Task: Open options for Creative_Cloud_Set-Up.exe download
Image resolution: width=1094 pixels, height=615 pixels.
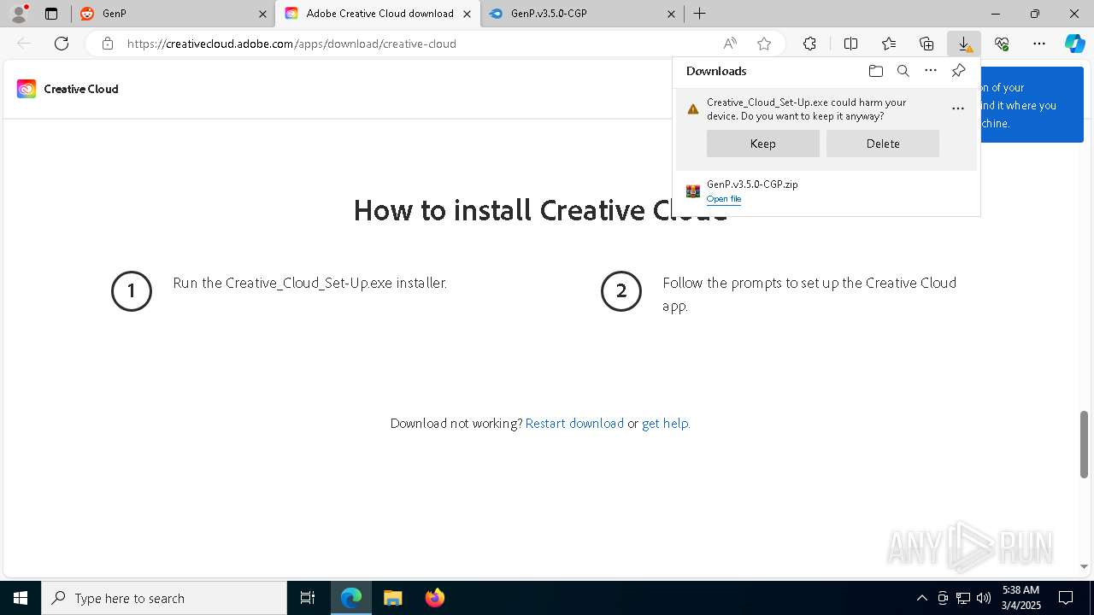Action: tap(958, 108)
